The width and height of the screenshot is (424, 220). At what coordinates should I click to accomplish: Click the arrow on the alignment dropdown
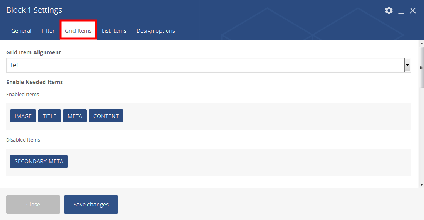pyautogui.click(x=407, y=65)
